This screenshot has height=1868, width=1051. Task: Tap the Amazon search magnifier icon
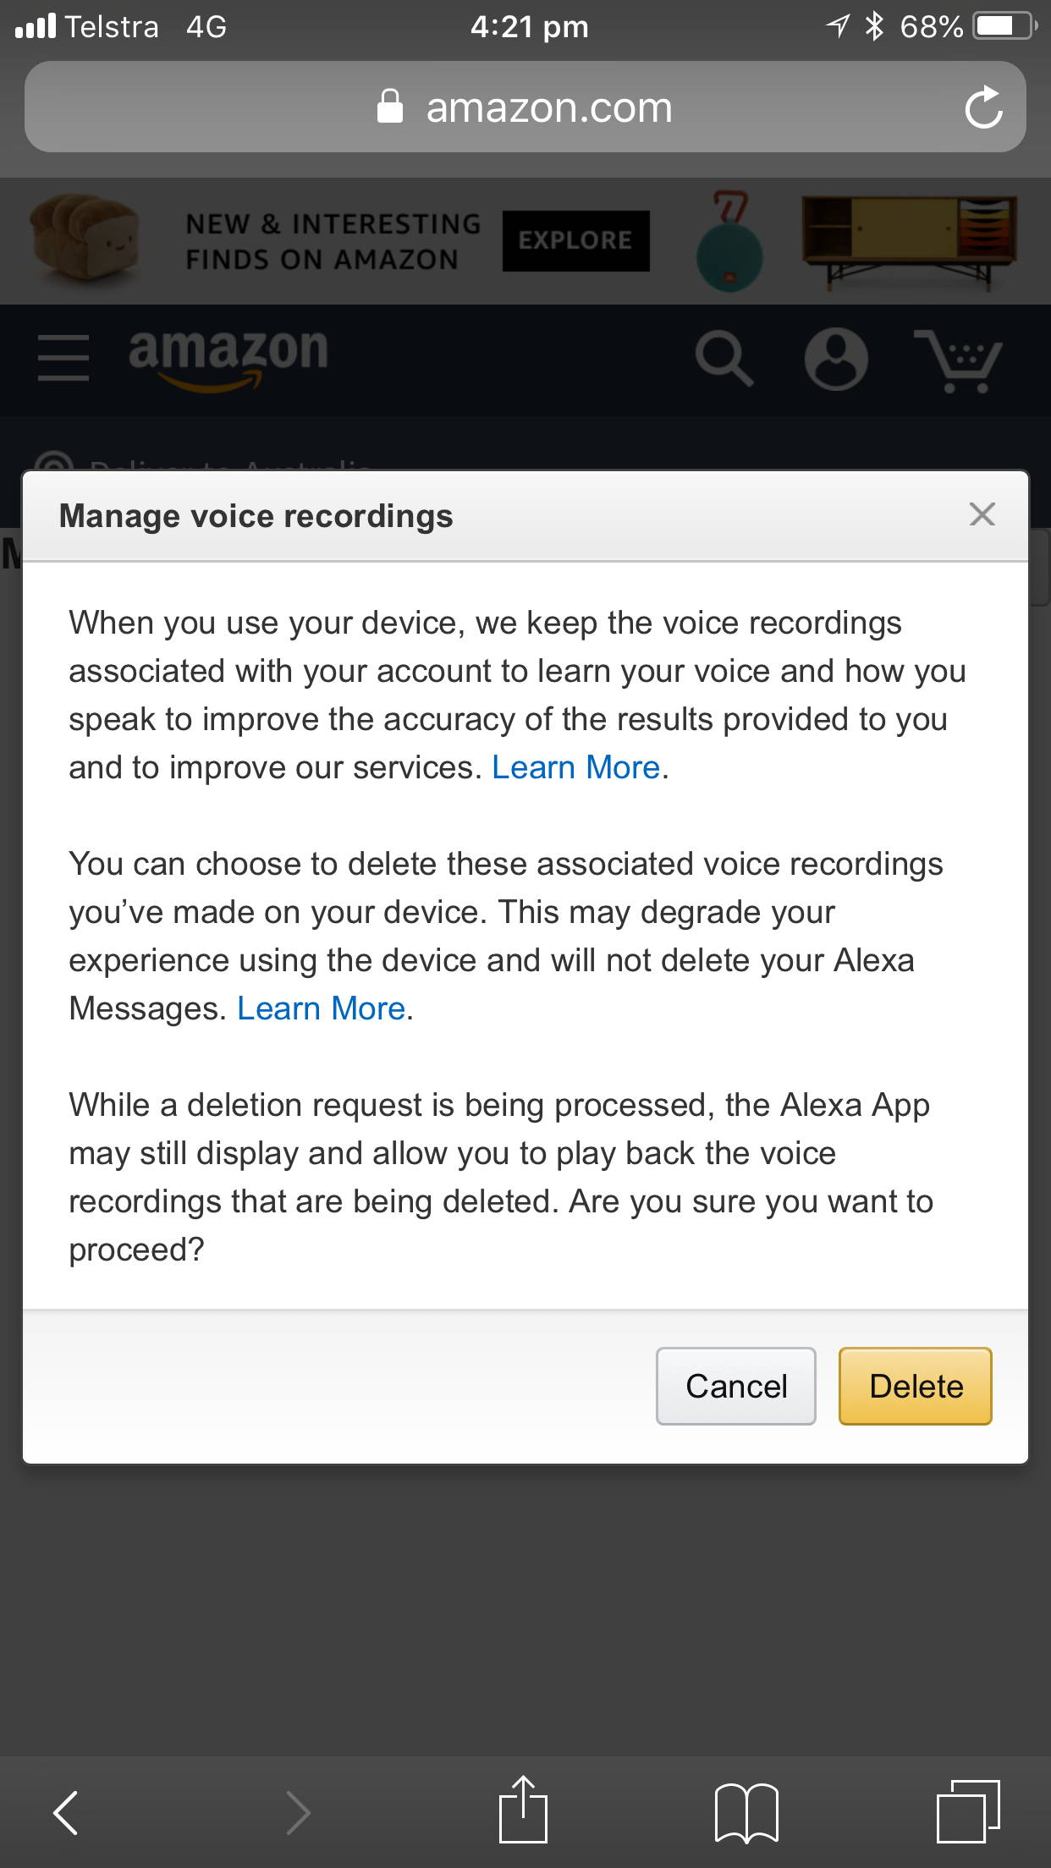724,359
